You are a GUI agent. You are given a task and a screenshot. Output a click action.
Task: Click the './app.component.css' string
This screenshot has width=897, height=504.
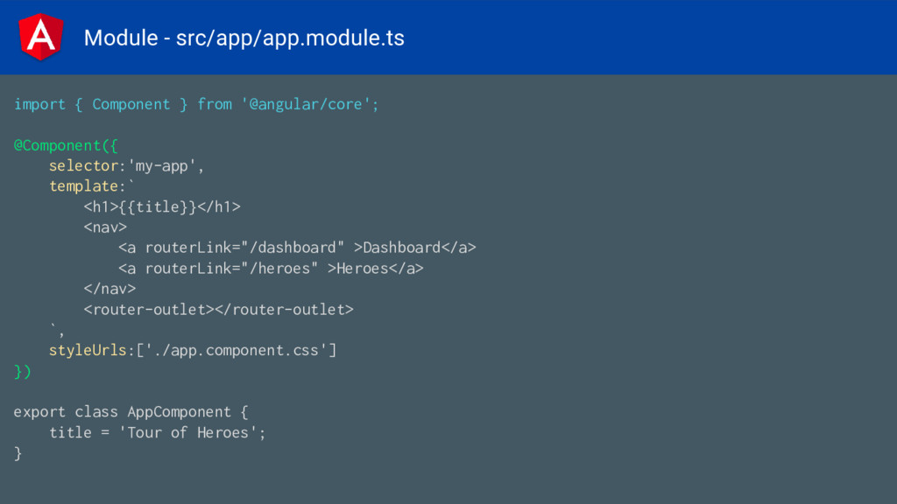pyautogui.click(x=237, y=350)
